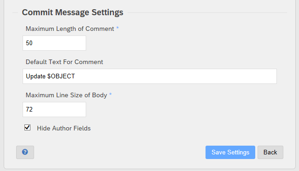Click the asterisk beside Maximum Length of Comment
The image size is (299, 171).
(117, 28)
